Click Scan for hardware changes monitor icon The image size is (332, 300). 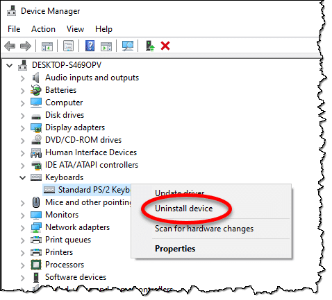(x=128, y=46)
